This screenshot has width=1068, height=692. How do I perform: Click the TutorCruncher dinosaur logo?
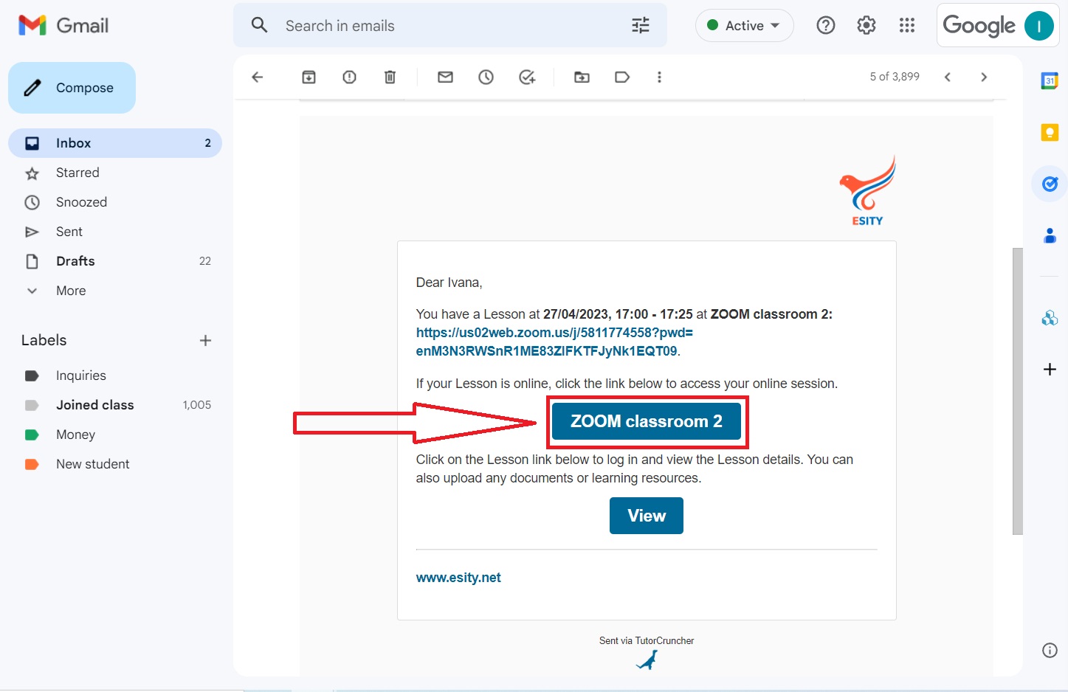(647, 660)
